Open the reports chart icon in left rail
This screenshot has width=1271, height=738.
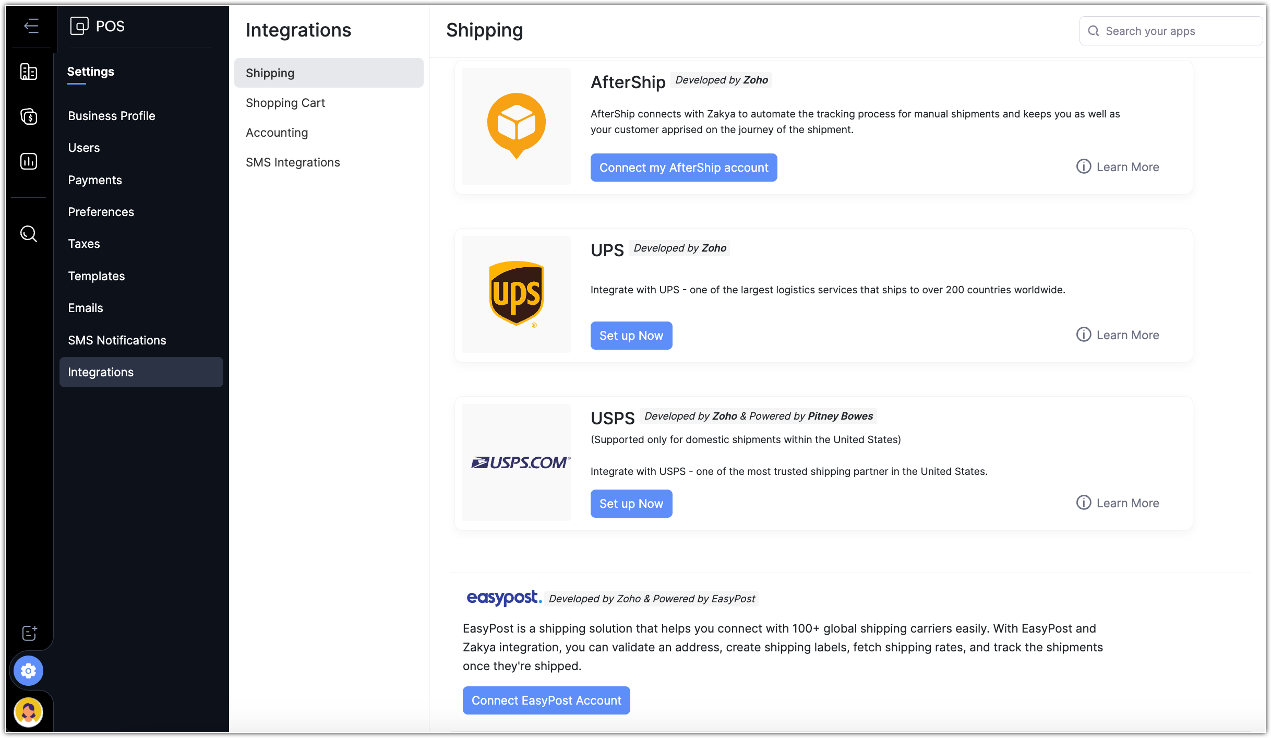click(x=29, y=161)
